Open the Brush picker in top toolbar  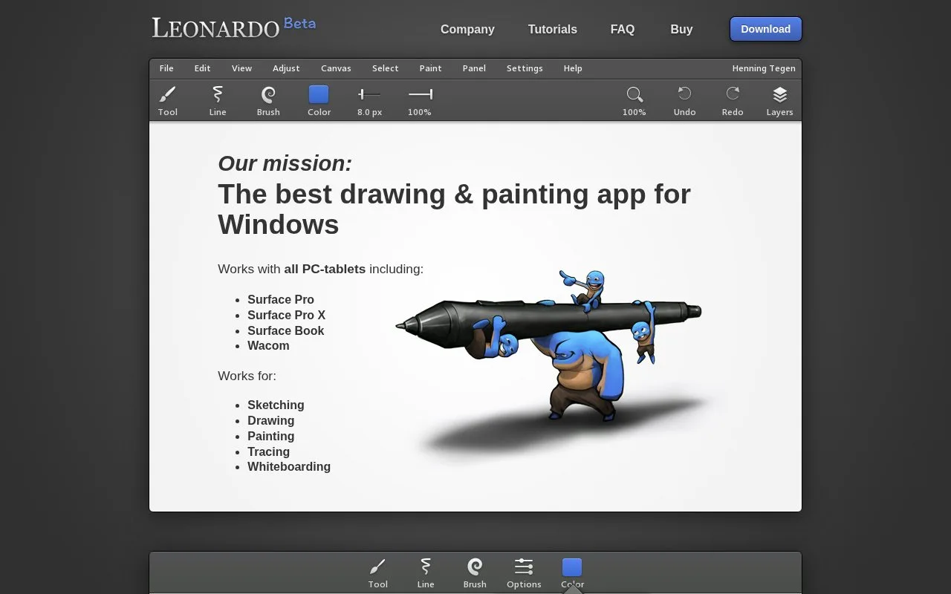[268, 94]
